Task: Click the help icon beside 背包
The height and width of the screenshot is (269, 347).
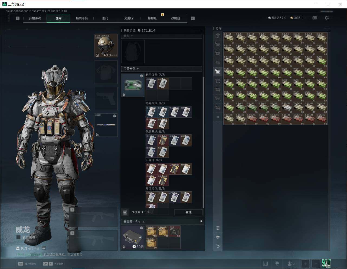Action: coord(132,36)
